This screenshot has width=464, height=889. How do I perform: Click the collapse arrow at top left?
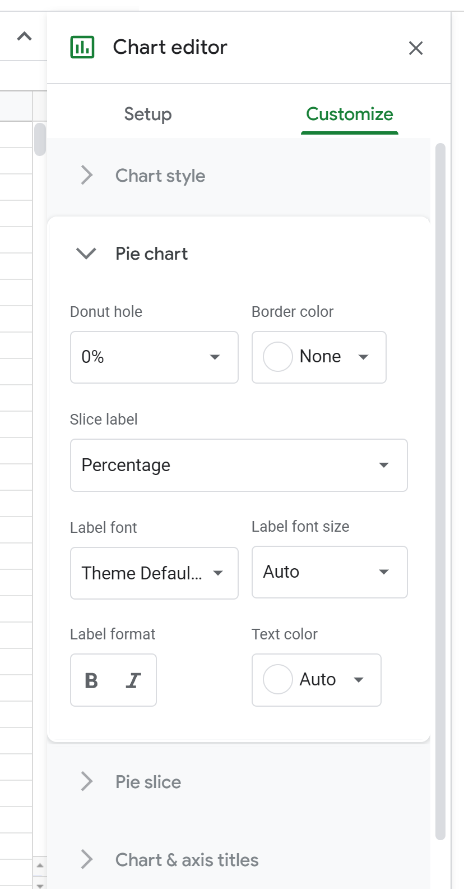pos(24,37)
